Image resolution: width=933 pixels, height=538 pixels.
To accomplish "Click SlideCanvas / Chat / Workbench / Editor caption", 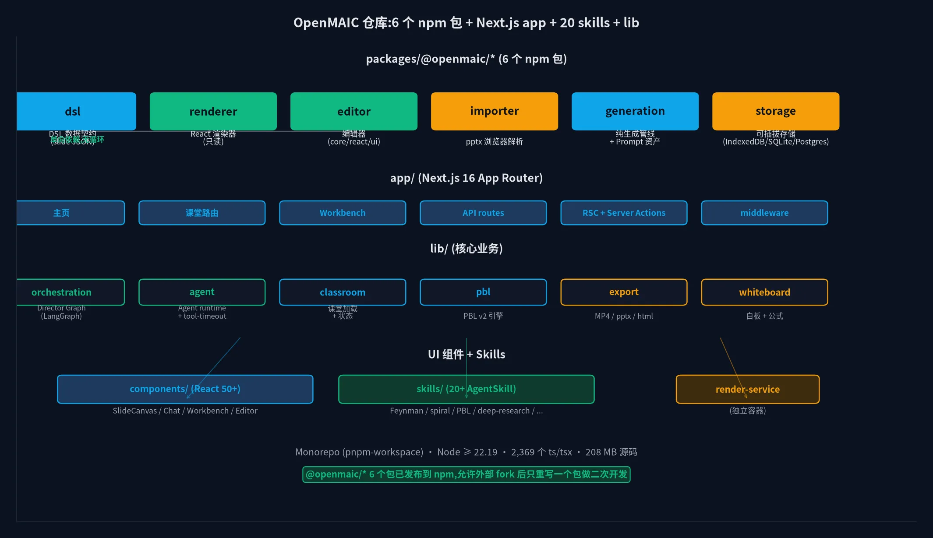I will pyautogui.click(x=185, y=411).
